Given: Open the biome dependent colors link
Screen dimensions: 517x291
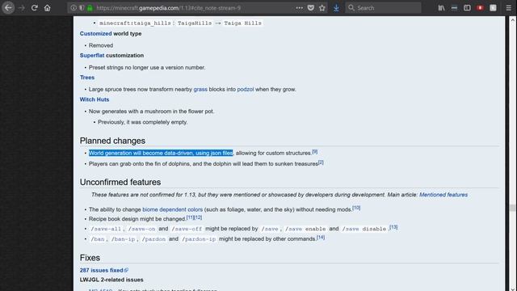Looking at the screenshot, I should 172,209.
